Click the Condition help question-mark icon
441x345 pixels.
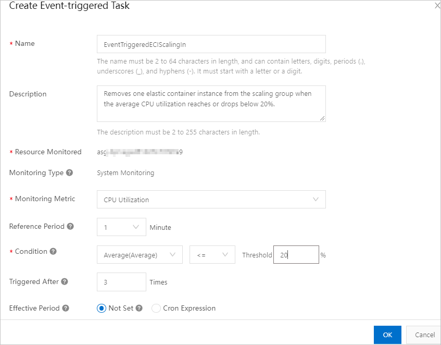point(53,251)
